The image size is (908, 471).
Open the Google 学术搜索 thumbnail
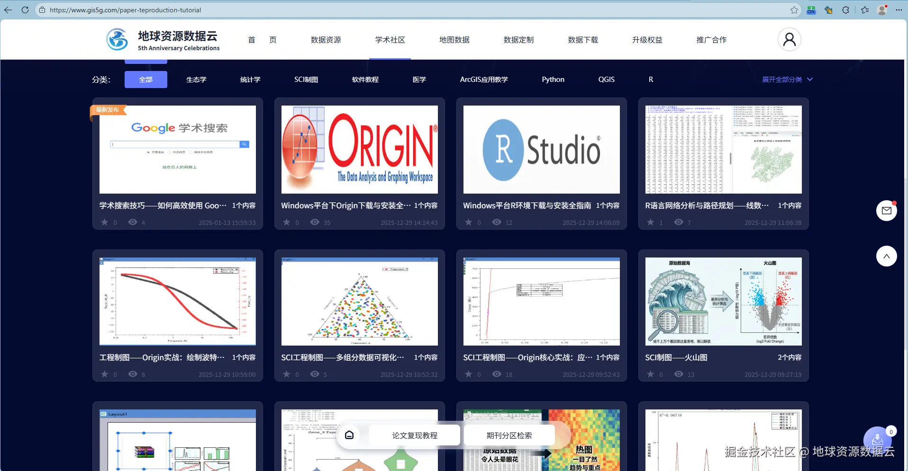(178, 150)
